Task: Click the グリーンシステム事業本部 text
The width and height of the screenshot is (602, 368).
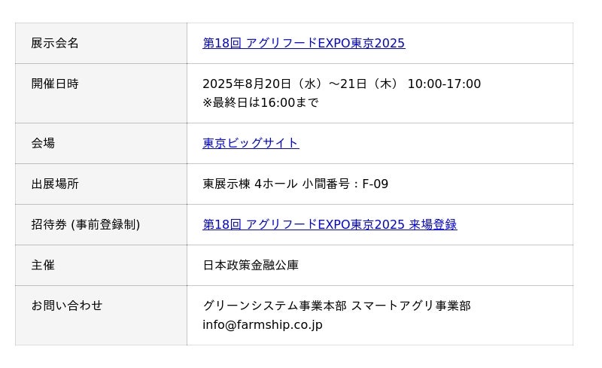Action: tap(275, 306)
